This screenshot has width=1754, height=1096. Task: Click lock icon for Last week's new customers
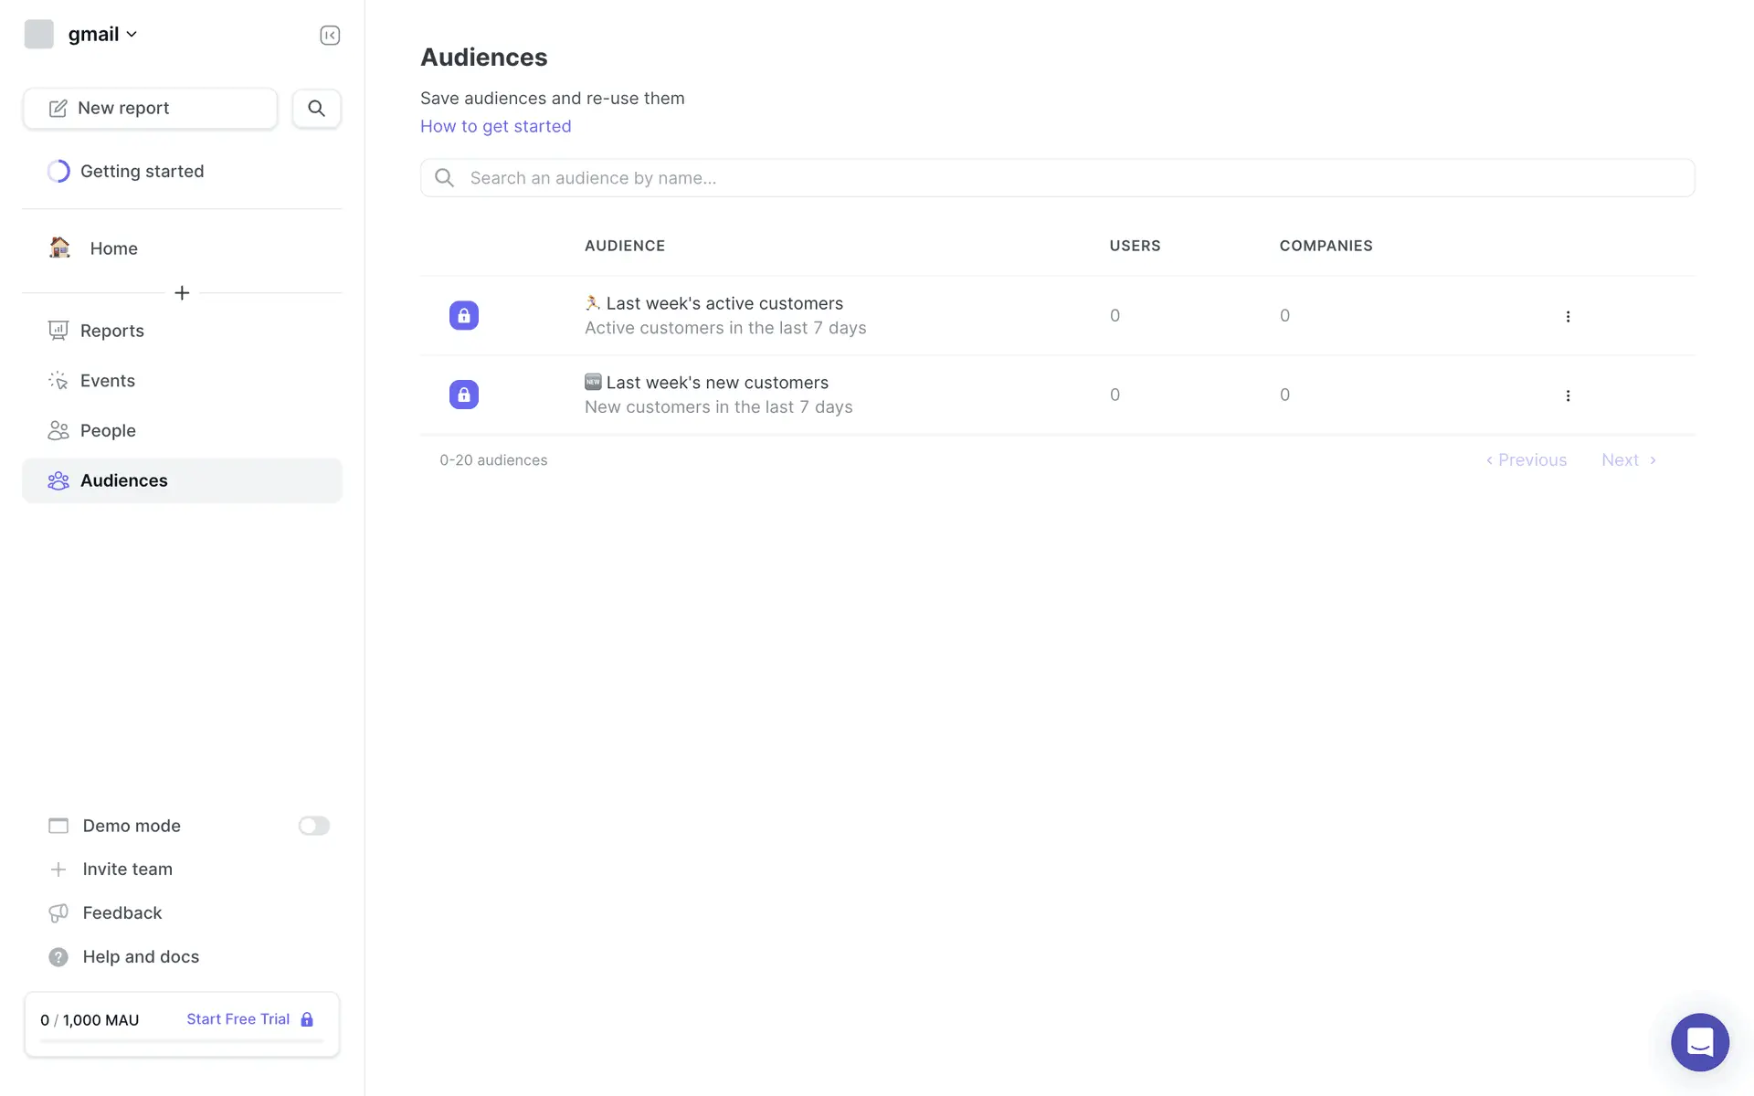tap(464, 395)
